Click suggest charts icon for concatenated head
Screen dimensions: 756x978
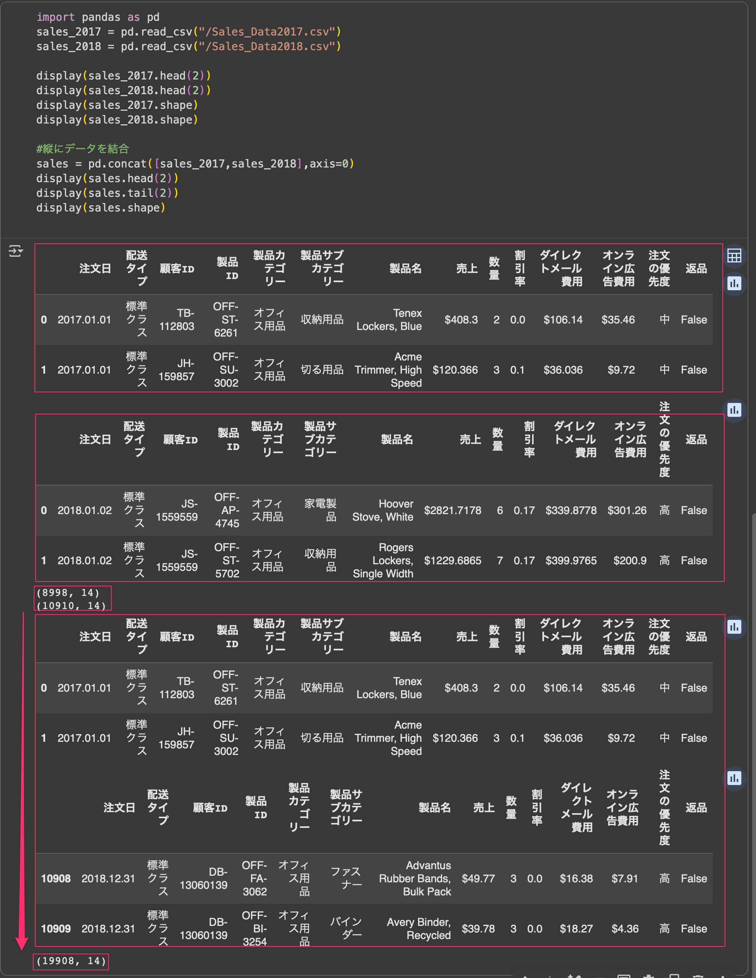click(734, 627)
